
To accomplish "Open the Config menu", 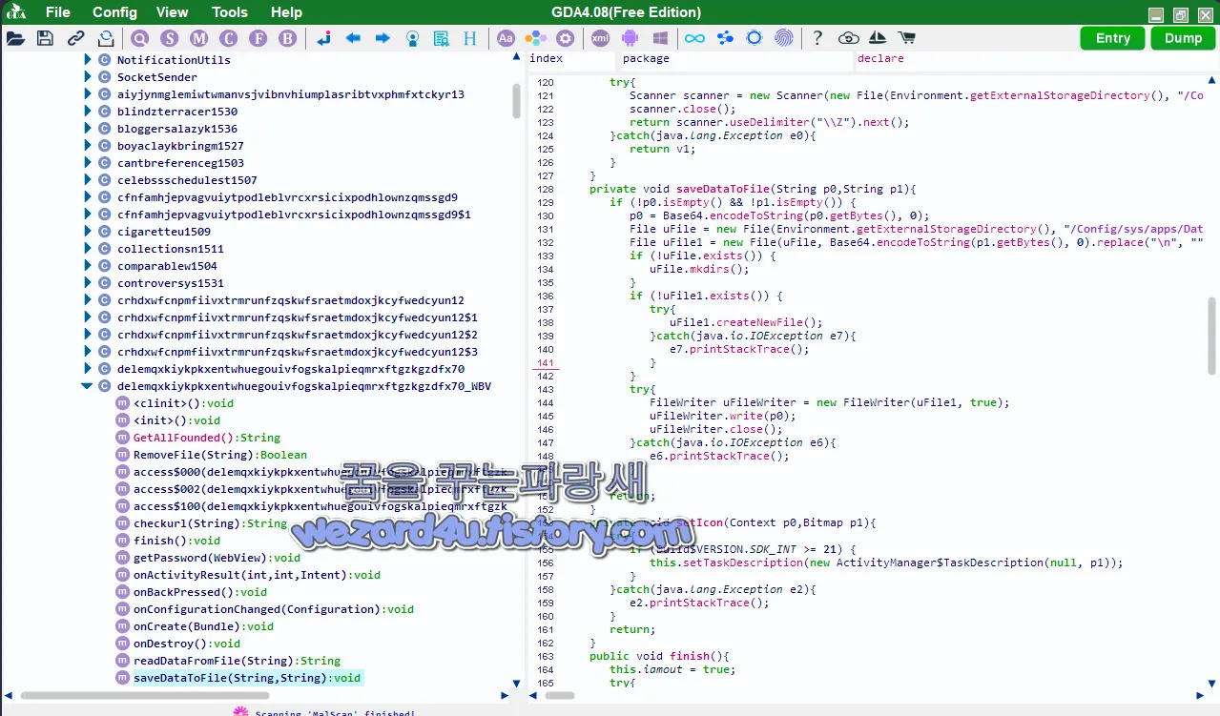I will (x=114, y=12).
